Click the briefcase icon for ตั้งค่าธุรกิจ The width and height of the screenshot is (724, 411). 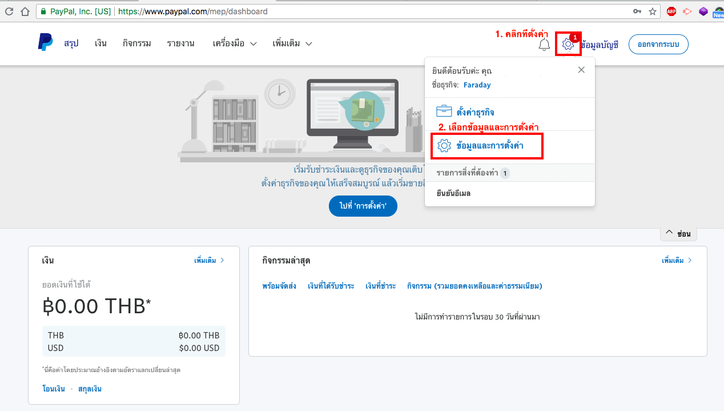444,111
